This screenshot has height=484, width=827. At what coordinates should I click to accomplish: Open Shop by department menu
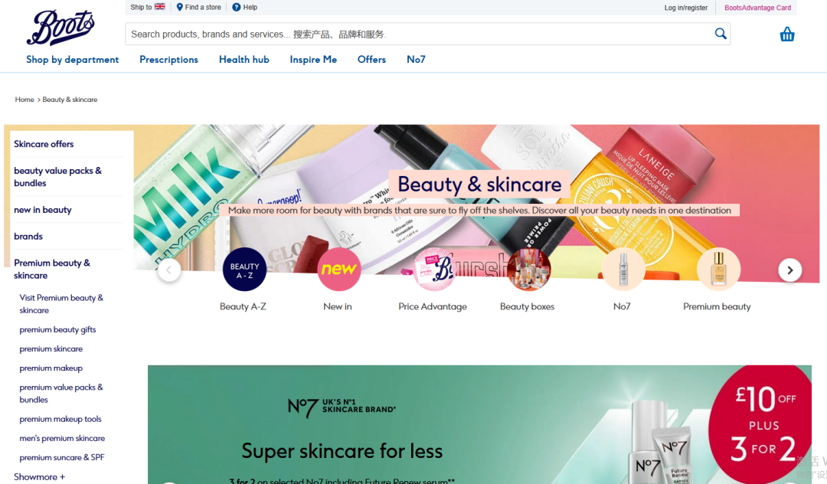[72, 60]
